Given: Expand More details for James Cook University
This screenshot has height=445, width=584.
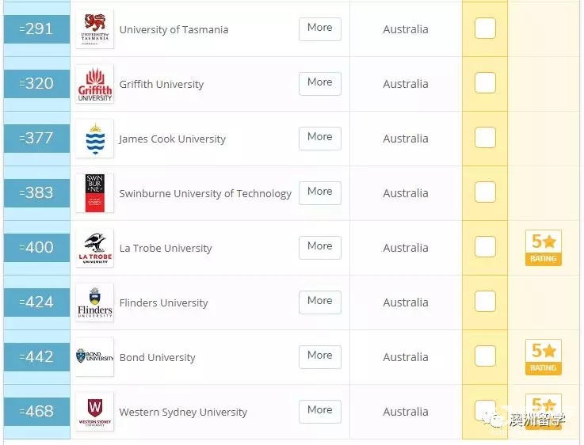Looking at the screenshot, I should (x=320, y=139).
